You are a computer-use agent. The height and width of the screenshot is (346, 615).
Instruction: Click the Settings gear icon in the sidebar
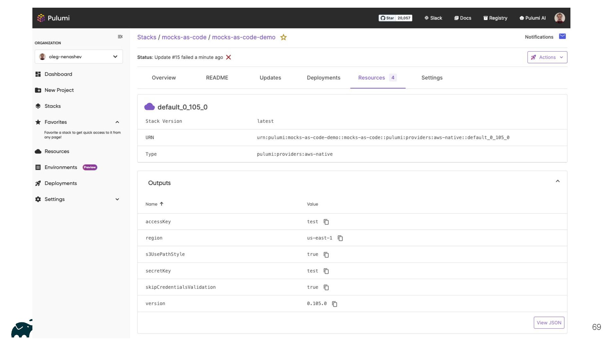pos(38,199)
